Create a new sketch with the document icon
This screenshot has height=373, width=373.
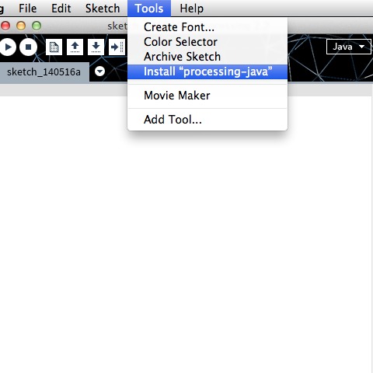[54, 47]
